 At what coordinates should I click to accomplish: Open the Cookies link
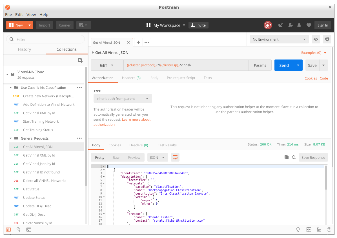311,78
